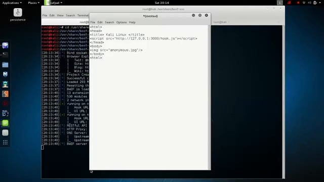Click the terminal title bar root@kali

click(163, 9)
